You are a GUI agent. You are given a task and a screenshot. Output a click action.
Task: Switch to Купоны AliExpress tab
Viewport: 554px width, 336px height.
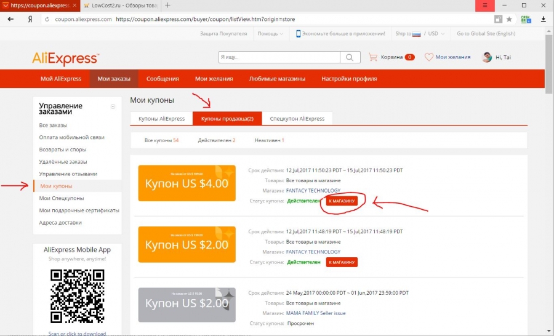161,119
